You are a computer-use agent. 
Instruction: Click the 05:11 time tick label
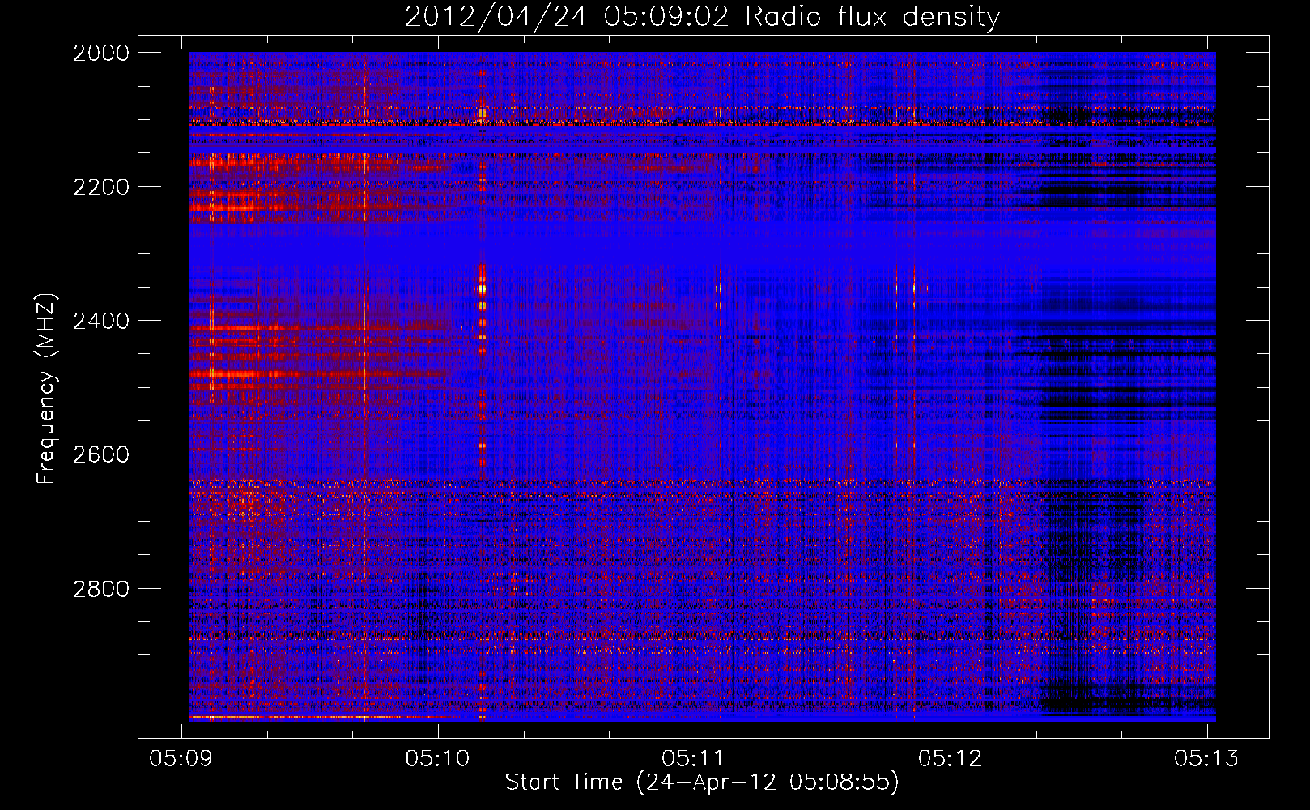click(694, 758)
